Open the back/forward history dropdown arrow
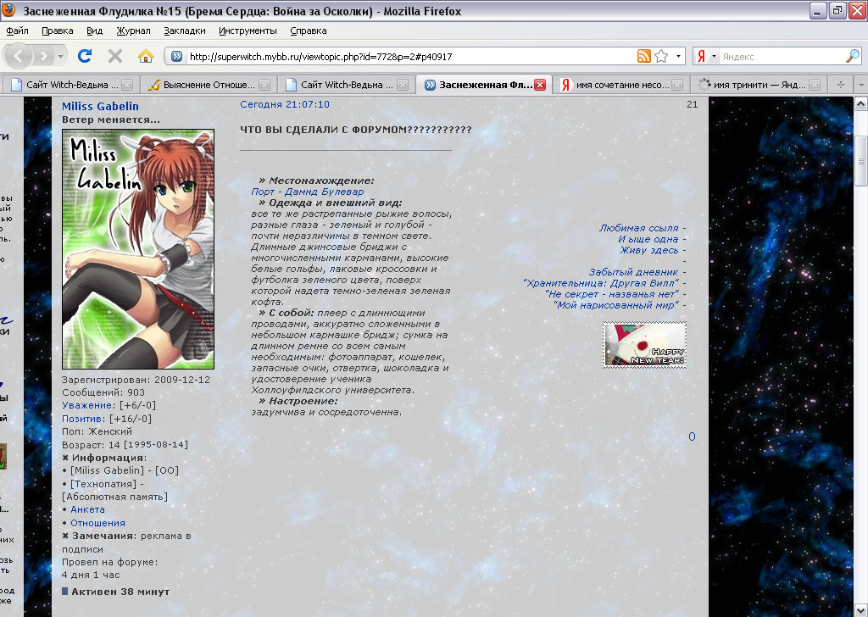Image resolution: width=868 pixels, height=617 pixels. (x=60, y=56)
